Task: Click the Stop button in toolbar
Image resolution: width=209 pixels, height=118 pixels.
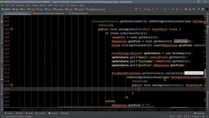Action: tap(181, 9)
